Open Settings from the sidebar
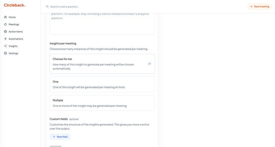The width and height of the screenshot is (275, 147). [13, 53]
